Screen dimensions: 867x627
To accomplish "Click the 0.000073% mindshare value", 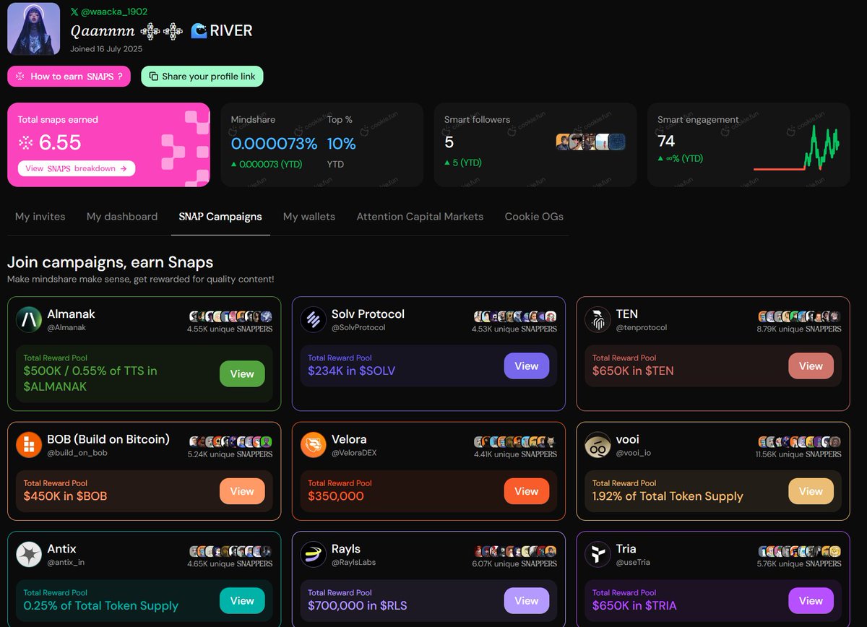I will click(x=274, y=144).
